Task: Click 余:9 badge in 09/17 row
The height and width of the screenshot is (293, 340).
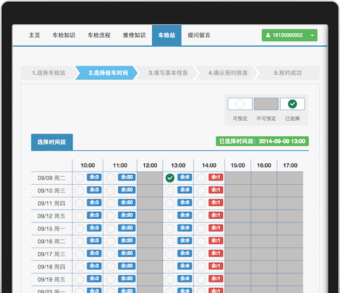Action: coord(184,253)
